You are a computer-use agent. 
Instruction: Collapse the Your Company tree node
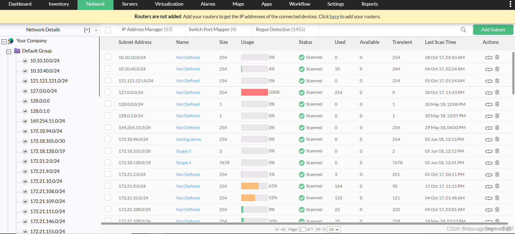(x=4, y=42)
